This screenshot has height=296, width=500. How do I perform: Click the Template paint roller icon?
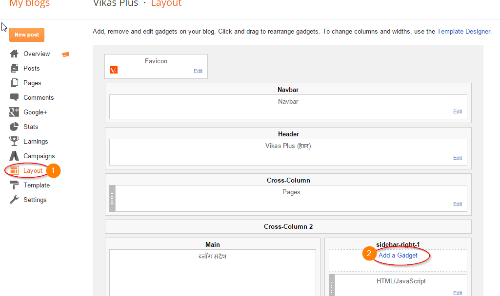tap(14, 185)
